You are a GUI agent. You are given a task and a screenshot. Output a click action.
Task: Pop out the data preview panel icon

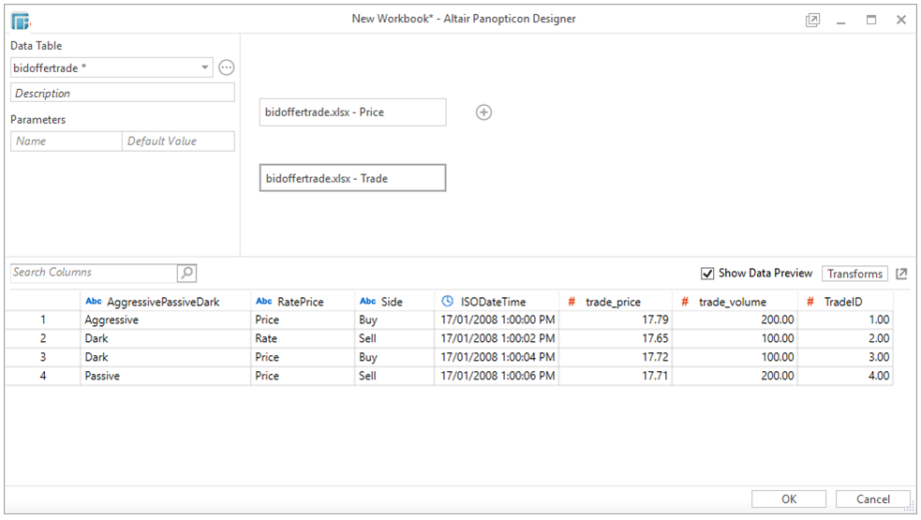tap(901, 274)
